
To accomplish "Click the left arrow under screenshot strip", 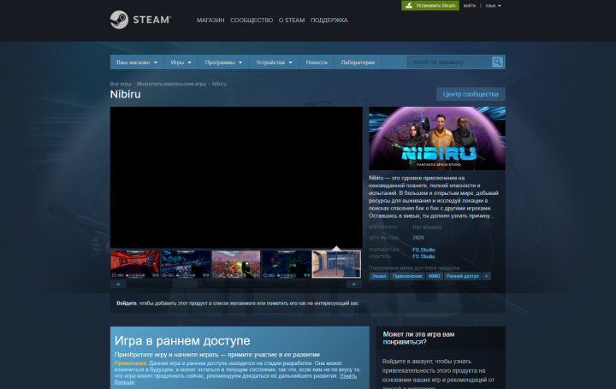I will (118, 284).
